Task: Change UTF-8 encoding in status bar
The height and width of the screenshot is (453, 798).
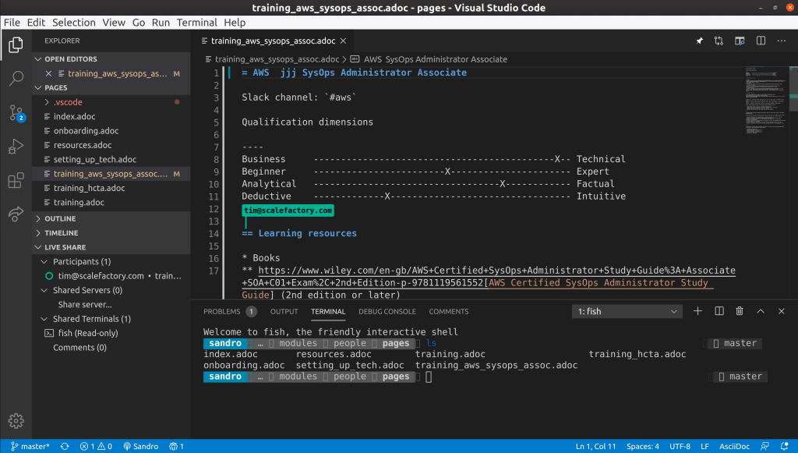Action: click(x=680, y=447)
